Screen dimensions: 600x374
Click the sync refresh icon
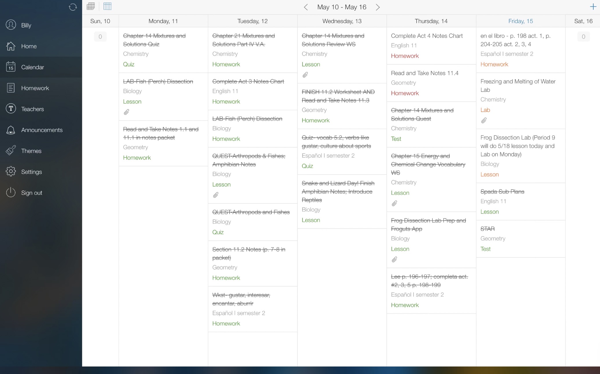[x=73, y=7]
